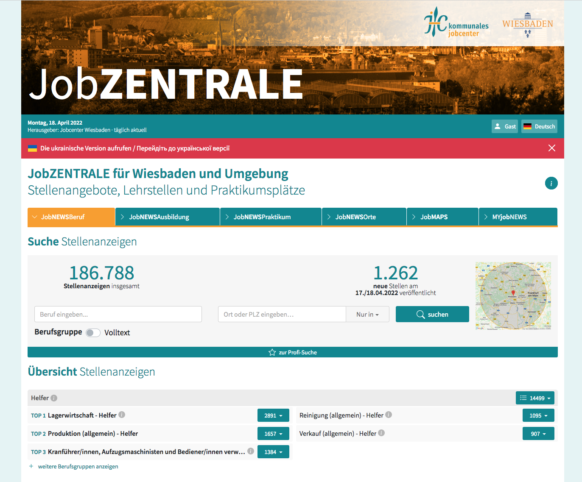Screen dimensions: 582x482
Task: Expand 'weitere Berufsgruppen anzeigen' link
Action: coord(78,466)
